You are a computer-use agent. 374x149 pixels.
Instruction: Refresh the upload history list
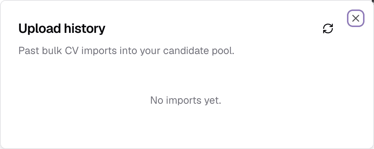click(328, 28)
